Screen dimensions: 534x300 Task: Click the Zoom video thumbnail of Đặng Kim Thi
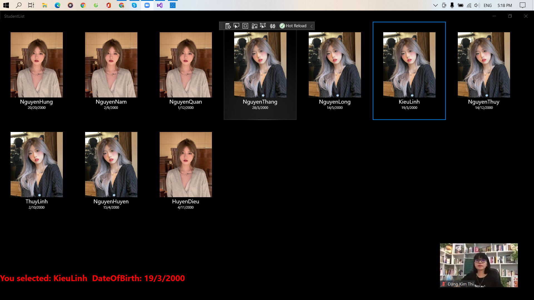tap(479, 265)
